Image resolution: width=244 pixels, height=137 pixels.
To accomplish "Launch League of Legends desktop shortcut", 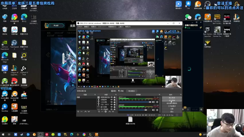I will pyautogui.click(x=14, y=70).
